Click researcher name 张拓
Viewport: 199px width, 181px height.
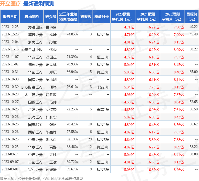pyautogui.click(x=53, y=124)
